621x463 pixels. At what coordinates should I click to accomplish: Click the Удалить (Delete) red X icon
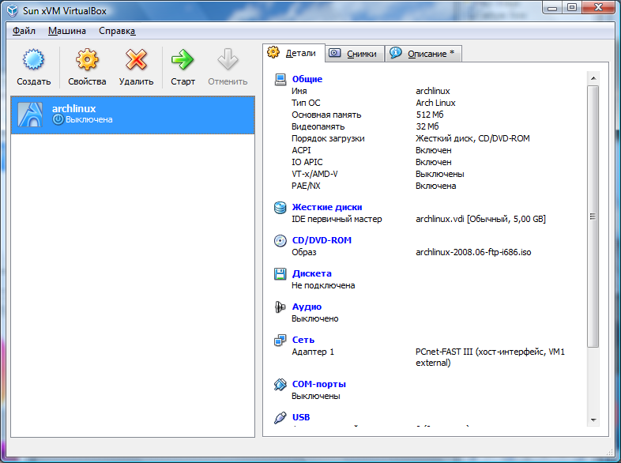click(136, 61)
